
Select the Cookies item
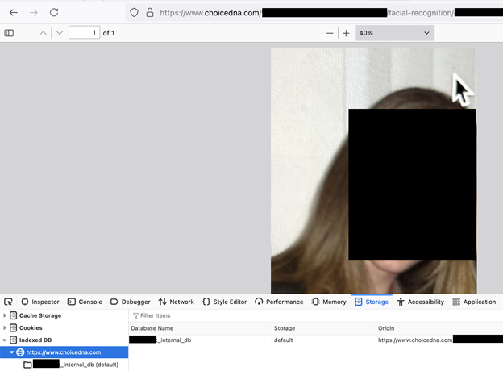31,327
